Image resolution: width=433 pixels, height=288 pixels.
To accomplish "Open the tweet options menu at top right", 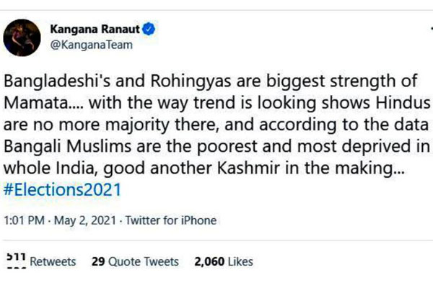I will coord(432,28).
